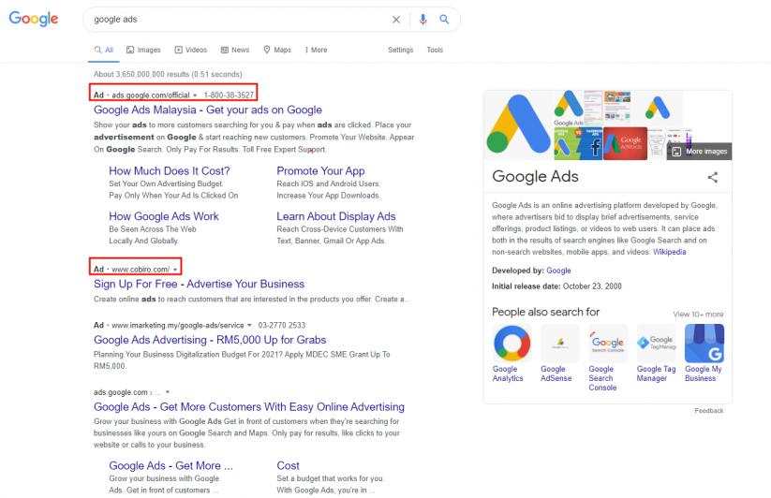Expand the dropdown arrow next to www.imarketing.my URL

[x=249, y=325]
